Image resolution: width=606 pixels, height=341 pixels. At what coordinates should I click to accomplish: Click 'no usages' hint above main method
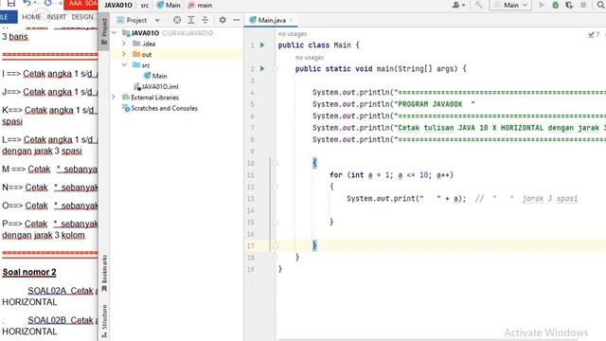click(x=310, y=58)
